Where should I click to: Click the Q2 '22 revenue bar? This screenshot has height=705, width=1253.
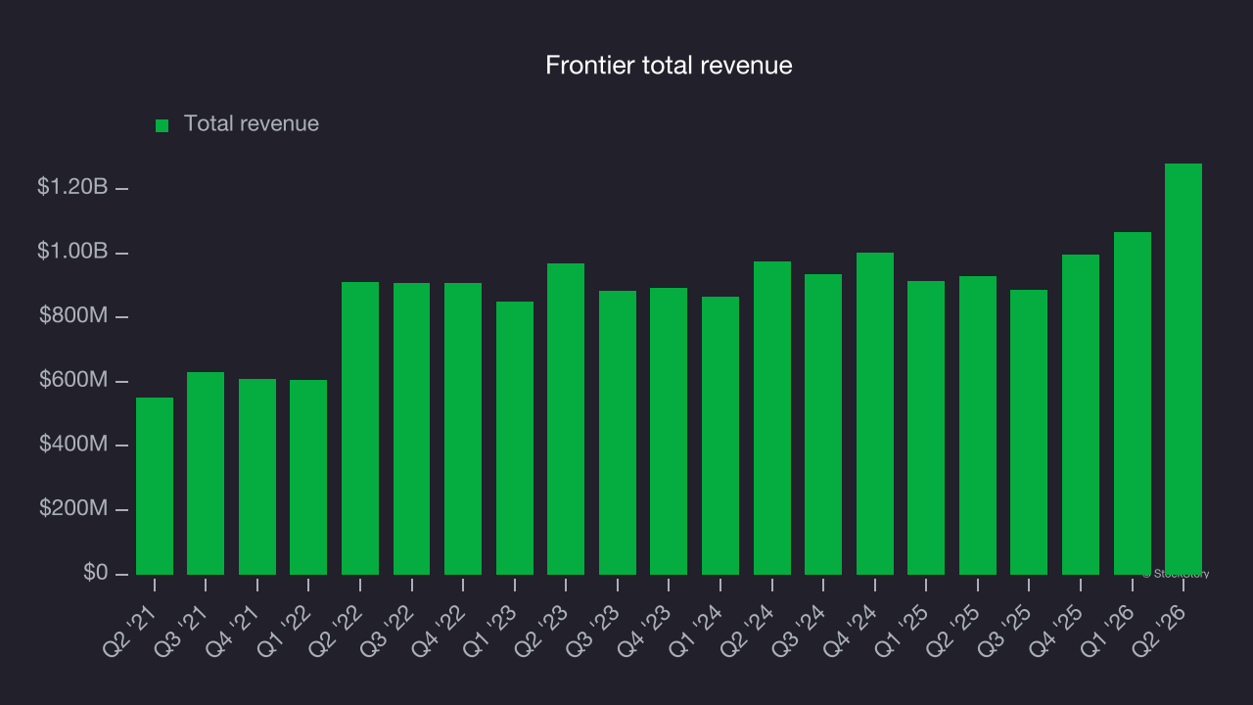pos(360,428)
